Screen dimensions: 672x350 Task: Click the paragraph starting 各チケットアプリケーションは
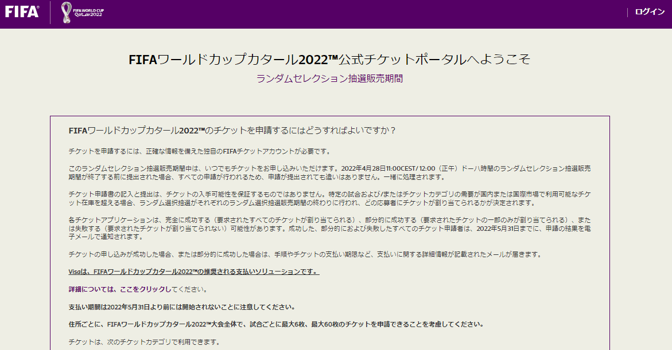click(329, 229)
